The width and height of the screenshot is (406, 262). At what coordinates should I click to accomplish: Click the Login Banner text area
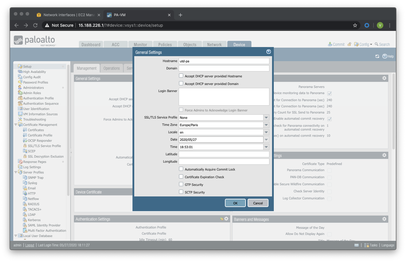coord(224,97)
